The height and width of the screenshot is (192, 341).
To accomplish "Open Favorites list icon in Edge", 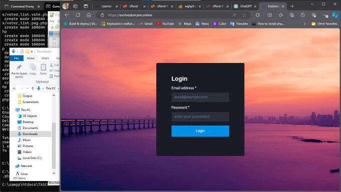I will 281,15.
